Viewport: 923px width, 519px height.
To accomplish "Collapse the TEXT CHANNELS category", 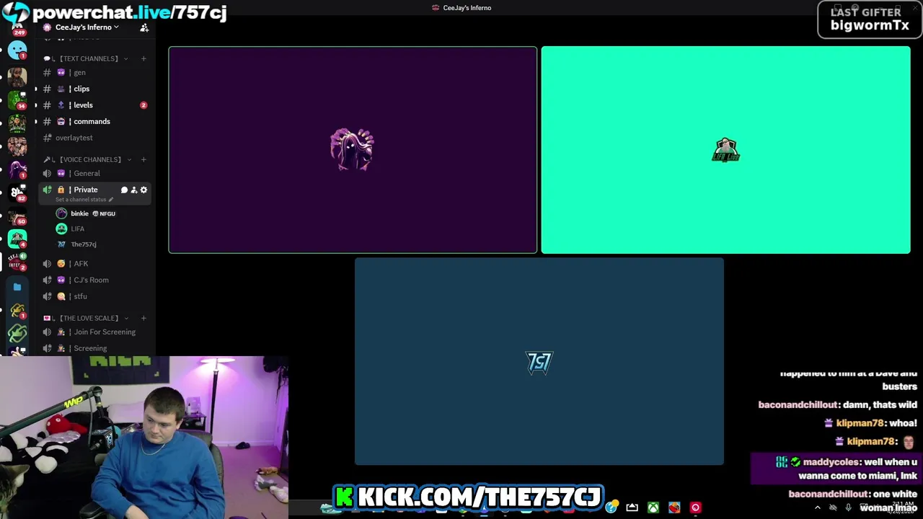I will pos(88,58).
